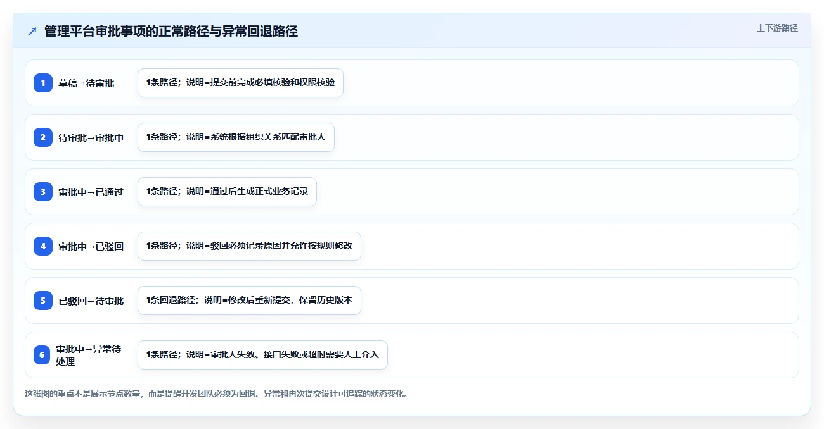Open the chip 通过后生成正式业务记录

point(227,192)
